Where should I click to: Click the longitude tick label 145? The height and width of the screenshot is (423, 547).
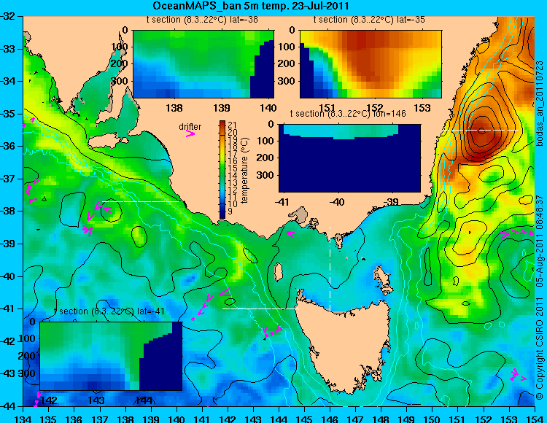coord(304,419)
